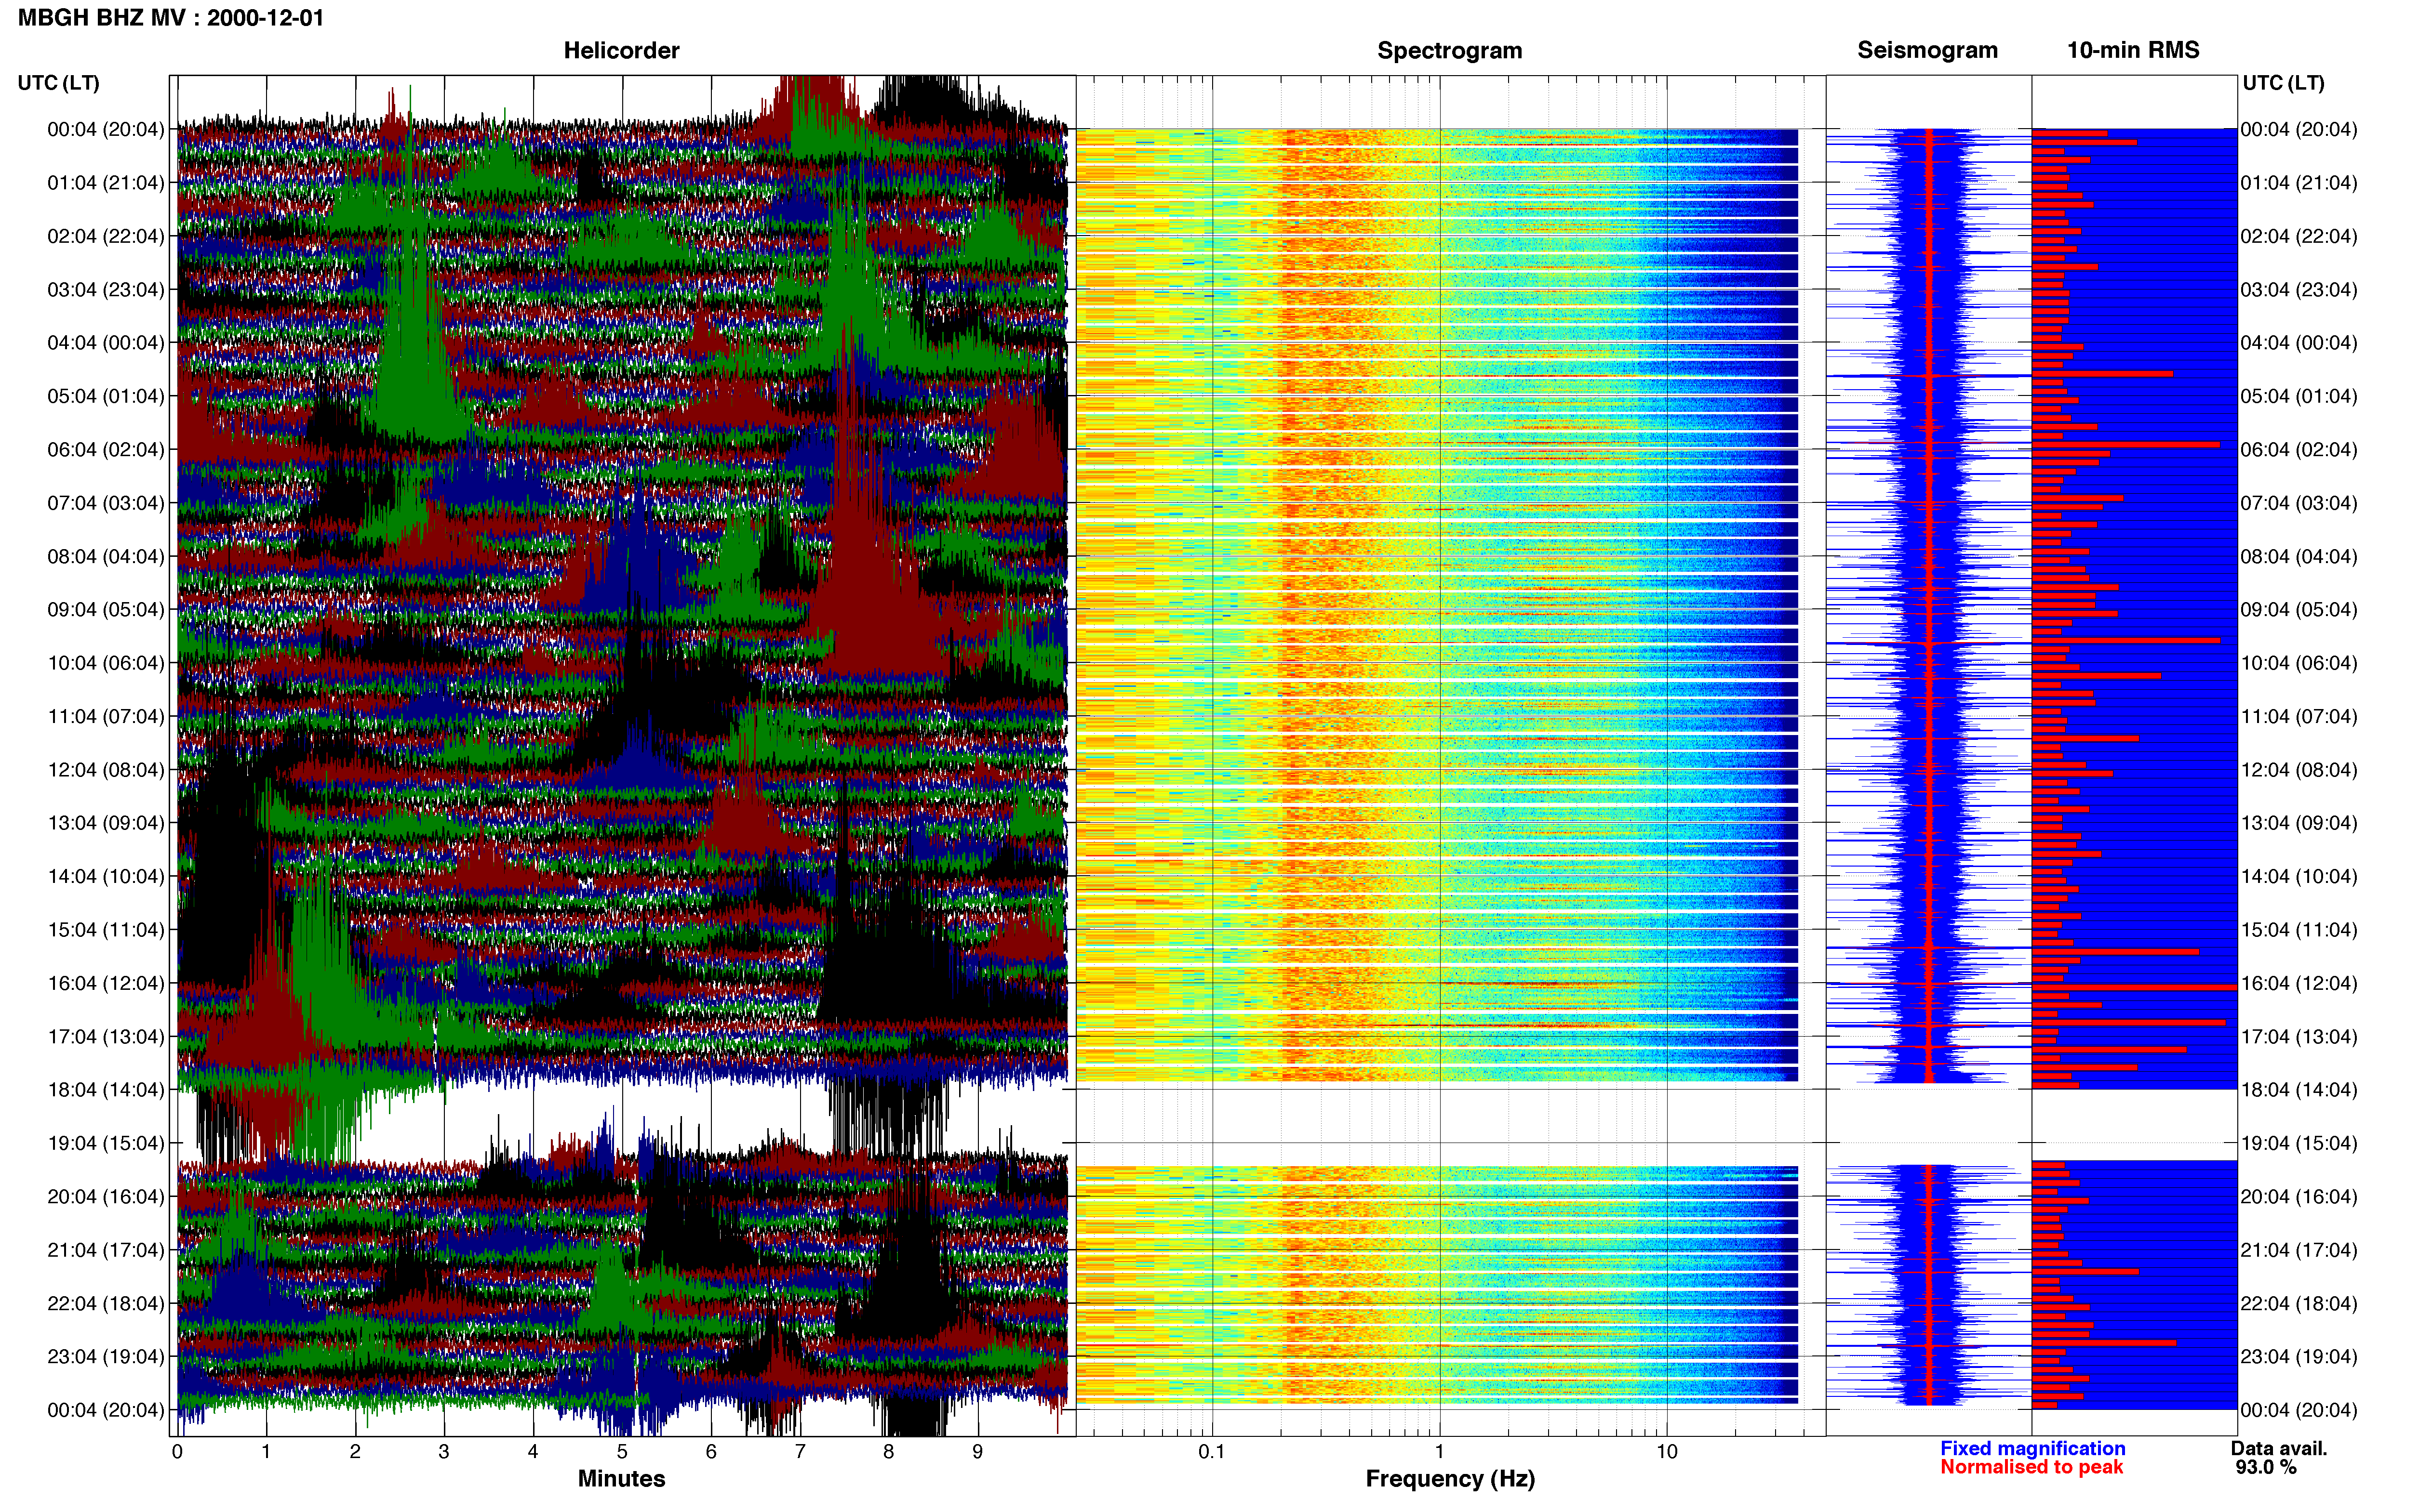Click the 'Data avail.' label
2419x1512 pixels.
[2279, 1448]
